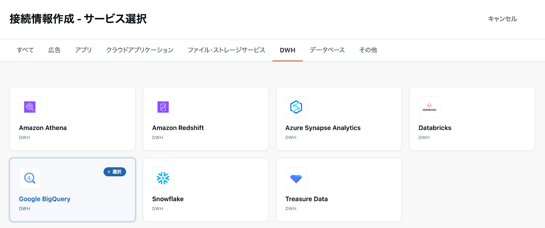
Task: Choose the Amazon Redshift service name
Action: point(178,128)
